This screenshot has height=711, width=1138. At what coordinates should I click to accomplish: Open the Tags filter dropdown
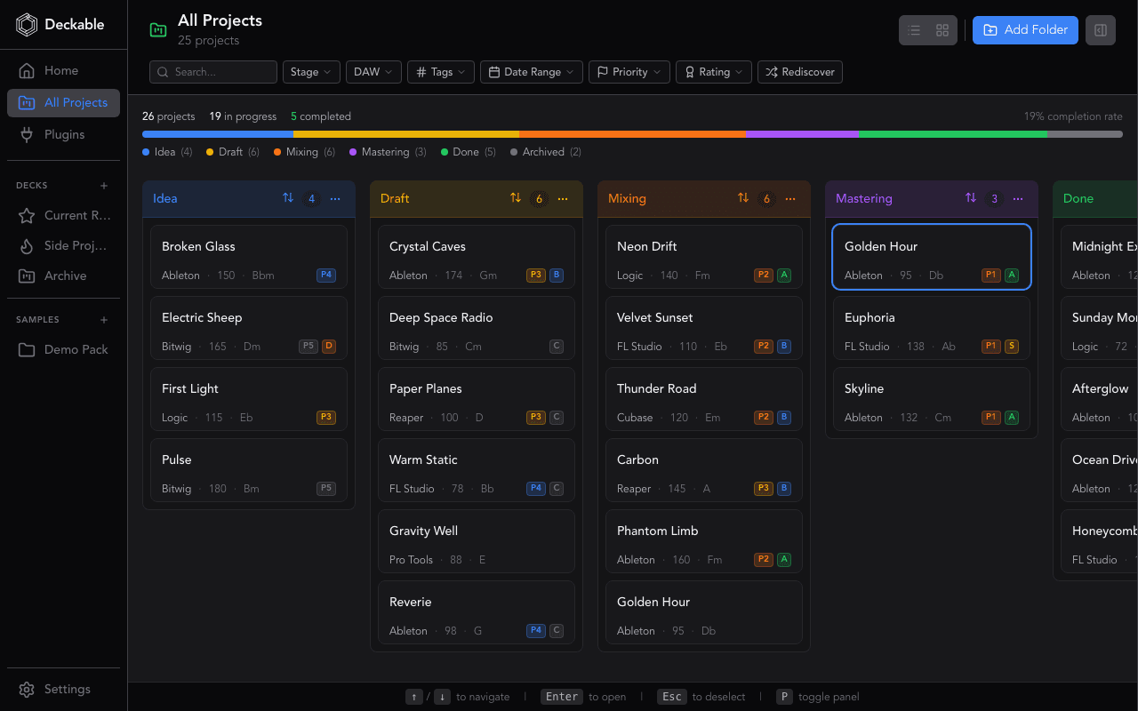point(441,72)
